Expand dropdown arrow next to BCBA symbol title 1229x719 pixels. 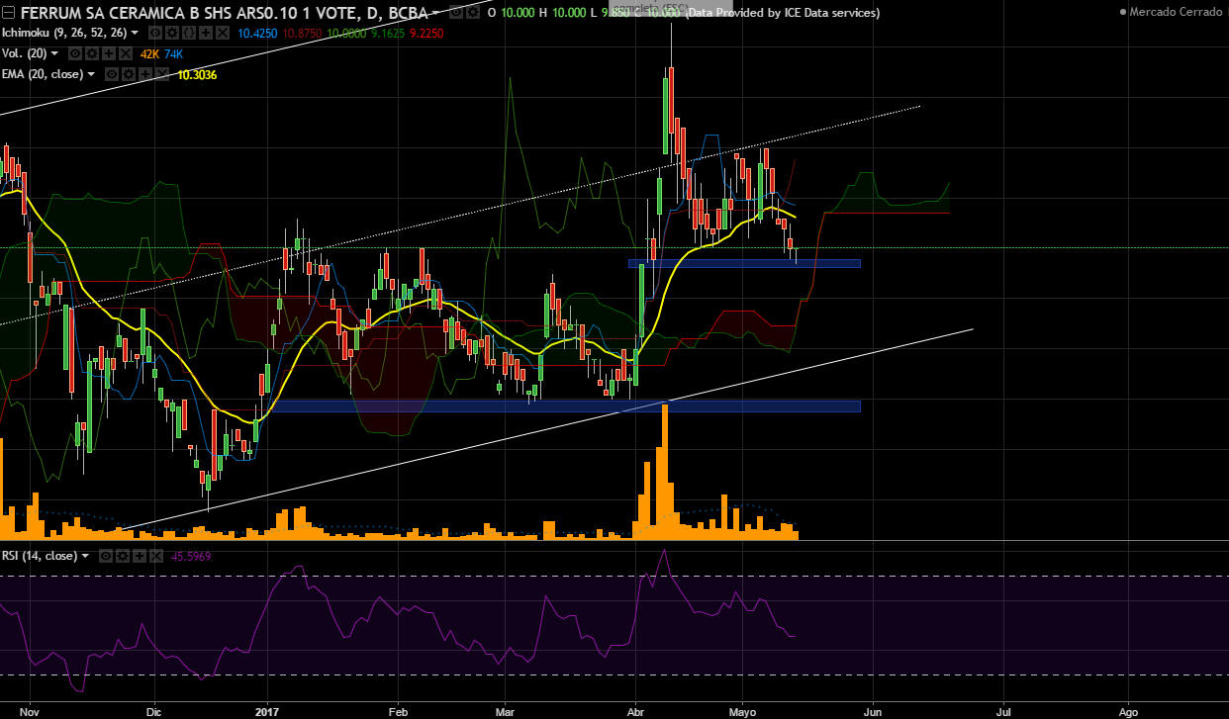[435, 13]
